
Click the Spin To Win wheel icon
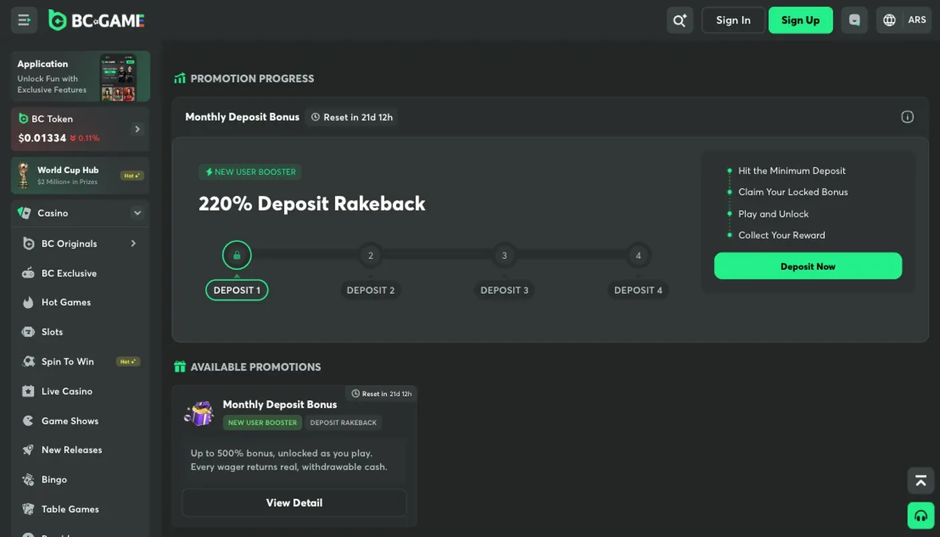tap(28, 361)
